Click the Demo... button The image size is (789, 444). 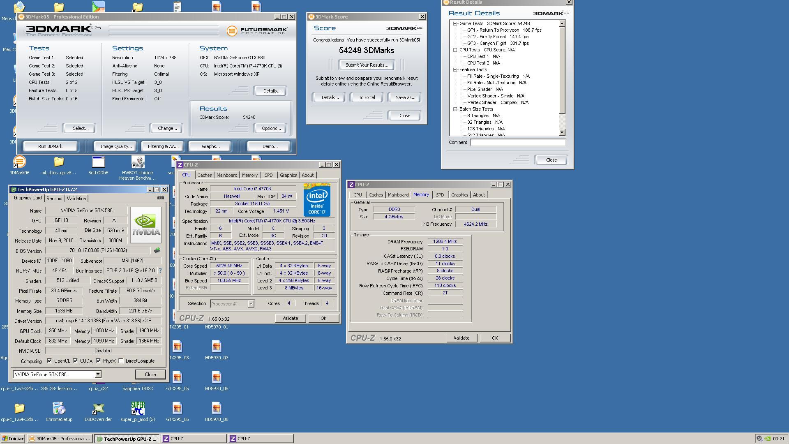(x=270, y=146)
